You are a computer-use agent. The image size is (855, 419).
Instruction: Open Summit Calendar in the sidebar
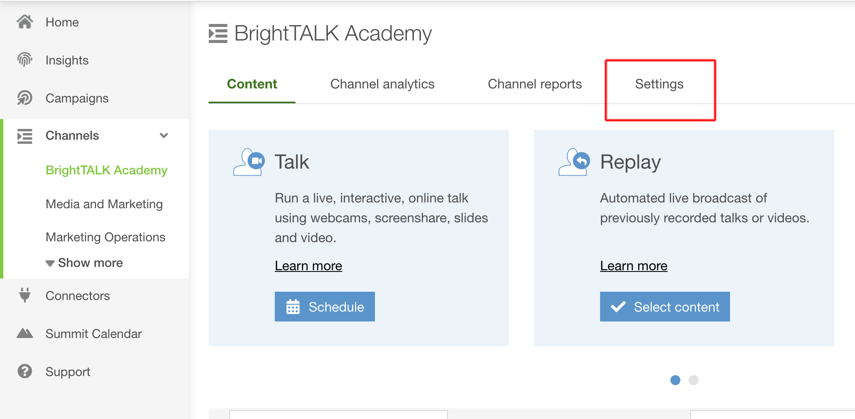[x=94, y=333]
